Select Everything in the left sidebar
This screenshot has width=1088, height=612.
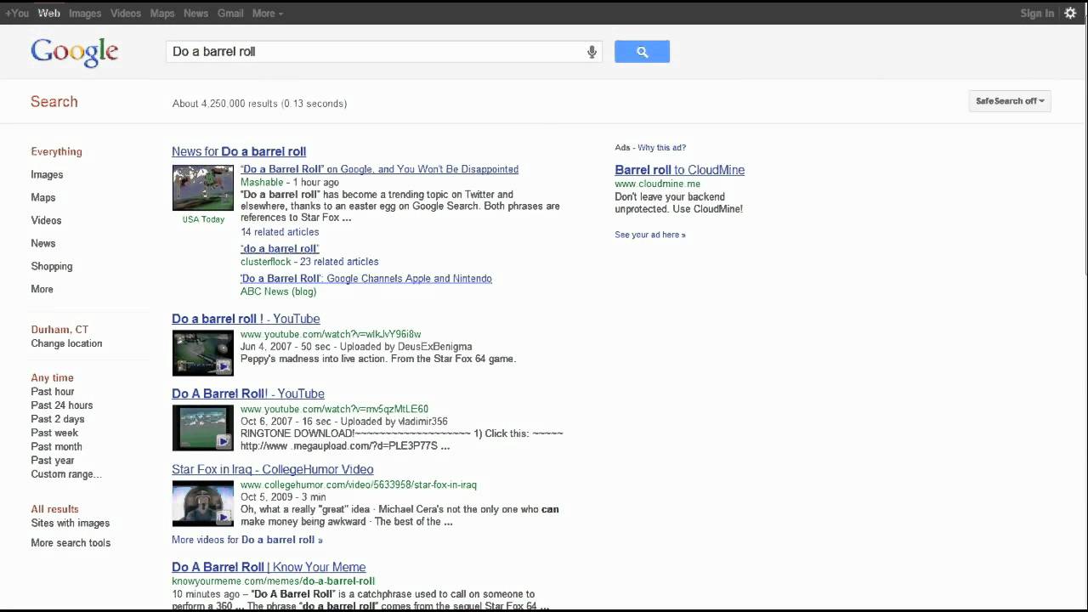tap(57, 151)
